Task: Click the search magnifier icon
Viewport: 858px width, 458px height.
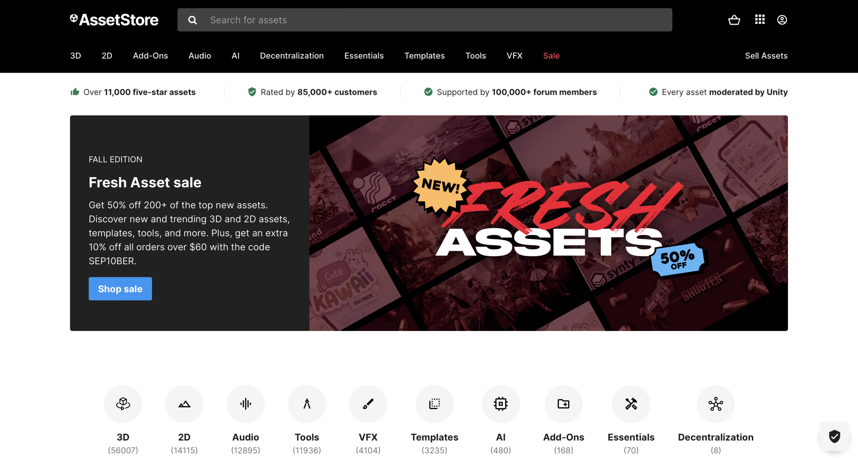Action: point(193,20)
